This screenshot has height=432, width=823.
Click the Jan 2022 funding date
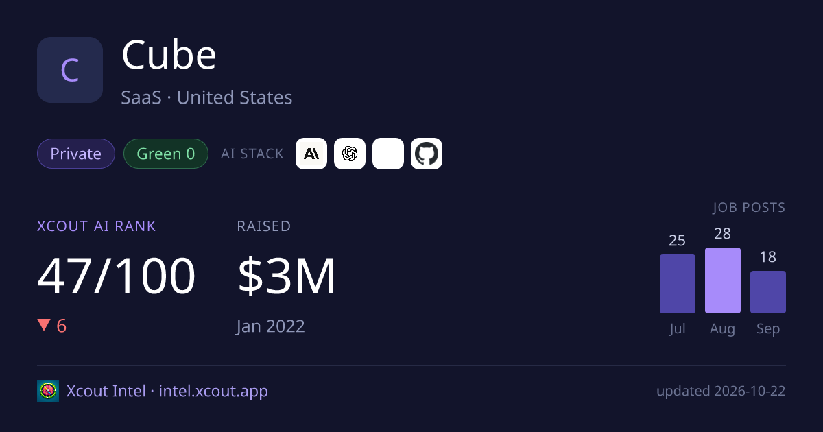pyautogui.click(x=271, y=326)
